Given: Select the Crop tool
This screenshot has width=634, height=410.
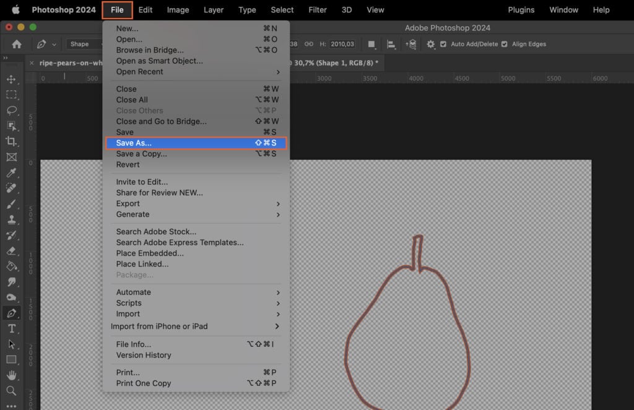Looking at the screenshot, I should (11, 141).
